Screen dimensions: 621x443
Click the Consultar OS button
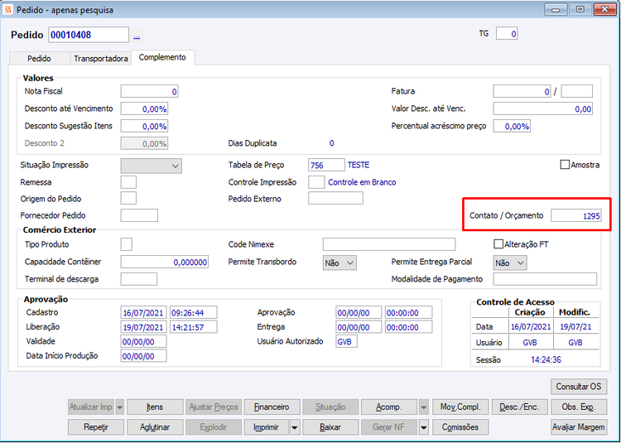tap(579, 387)
